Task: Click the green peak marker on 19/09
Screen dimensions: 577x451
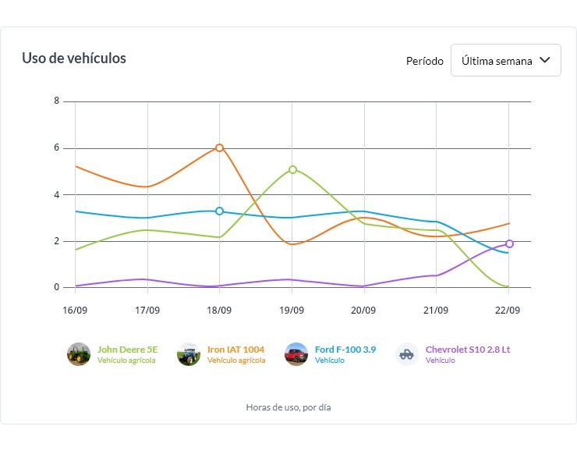Action: pyautogui.click(x=292, y=169)
